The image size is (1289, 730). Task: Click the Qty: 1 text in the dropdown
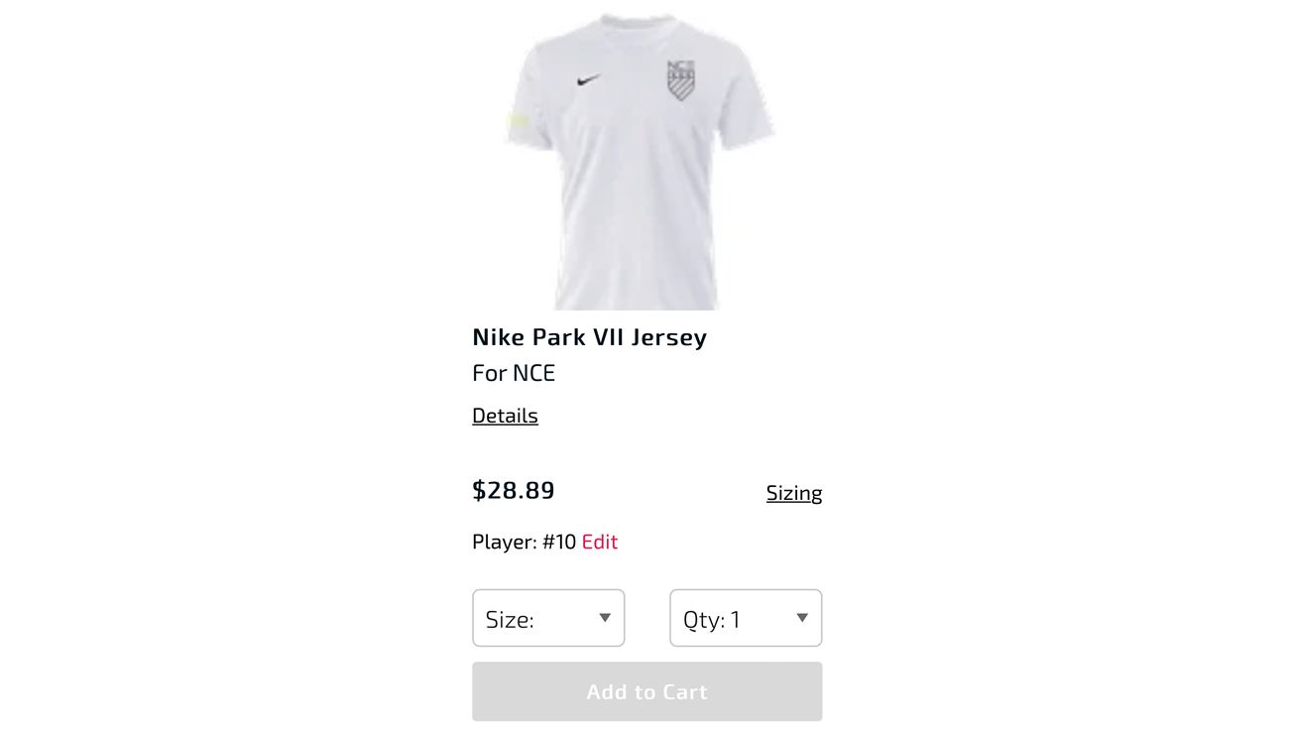click(712, 620)
